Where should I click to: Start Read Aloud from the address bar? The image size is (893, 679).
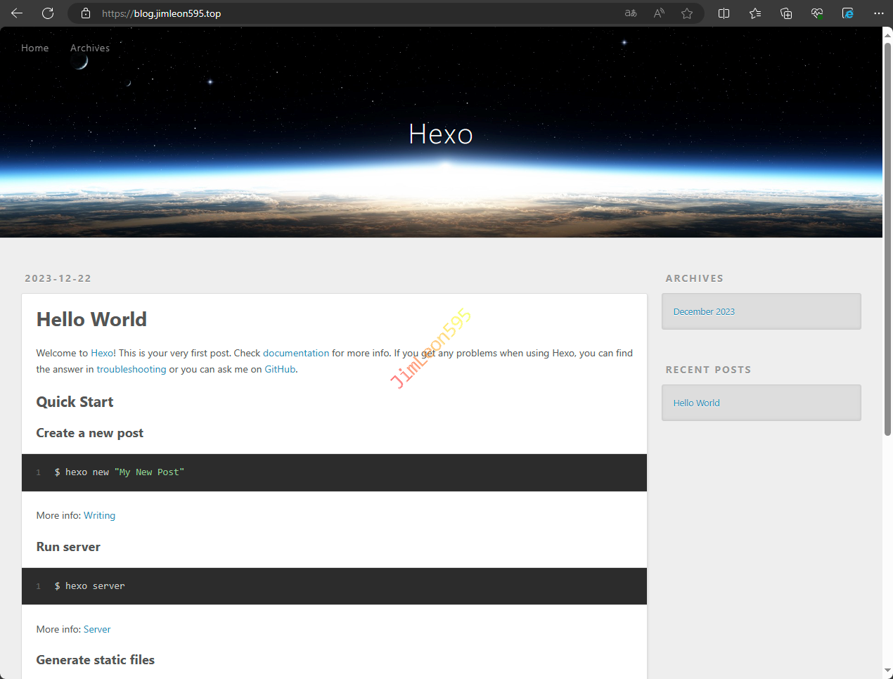pos(659,13)
